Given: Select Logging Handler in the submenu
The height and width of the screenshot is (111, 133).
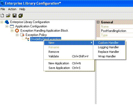Looking at the screenshot, I should click(x=109, y=47).
